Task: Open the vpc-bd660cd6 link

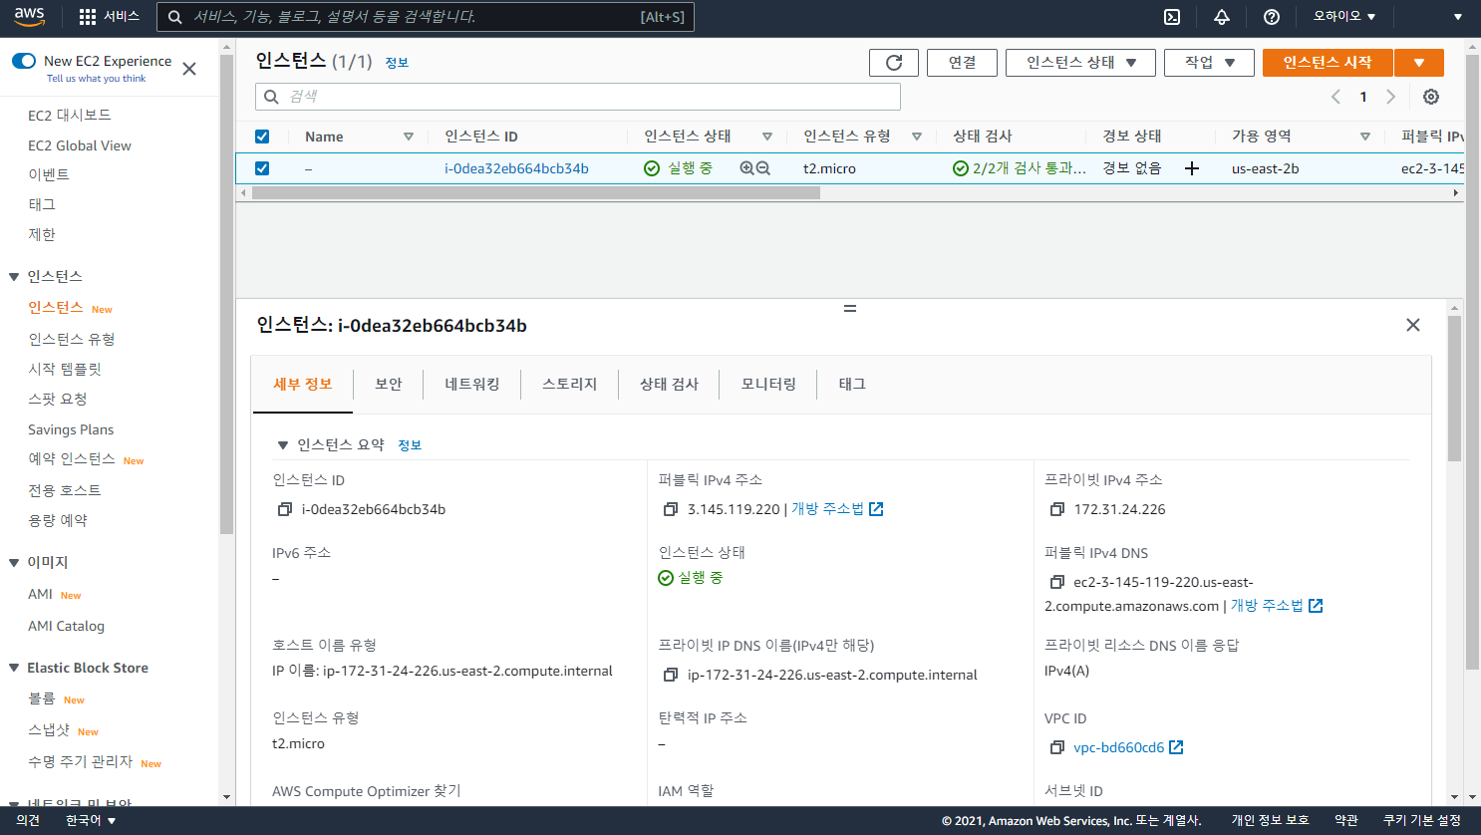Action: (1118, 747)
